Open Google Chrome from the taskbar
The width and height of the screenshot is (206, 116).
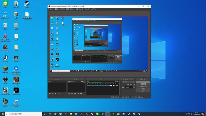55,114
